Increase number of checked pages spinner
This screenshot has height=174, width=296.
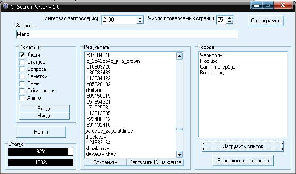point(229,18)
